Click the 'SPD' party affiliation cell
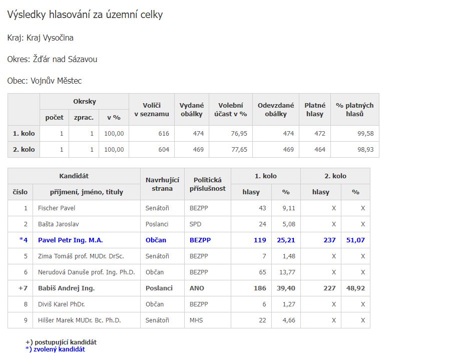Image resolution: width=464 pixels, height=364 pixels. [x=207, y=224]
